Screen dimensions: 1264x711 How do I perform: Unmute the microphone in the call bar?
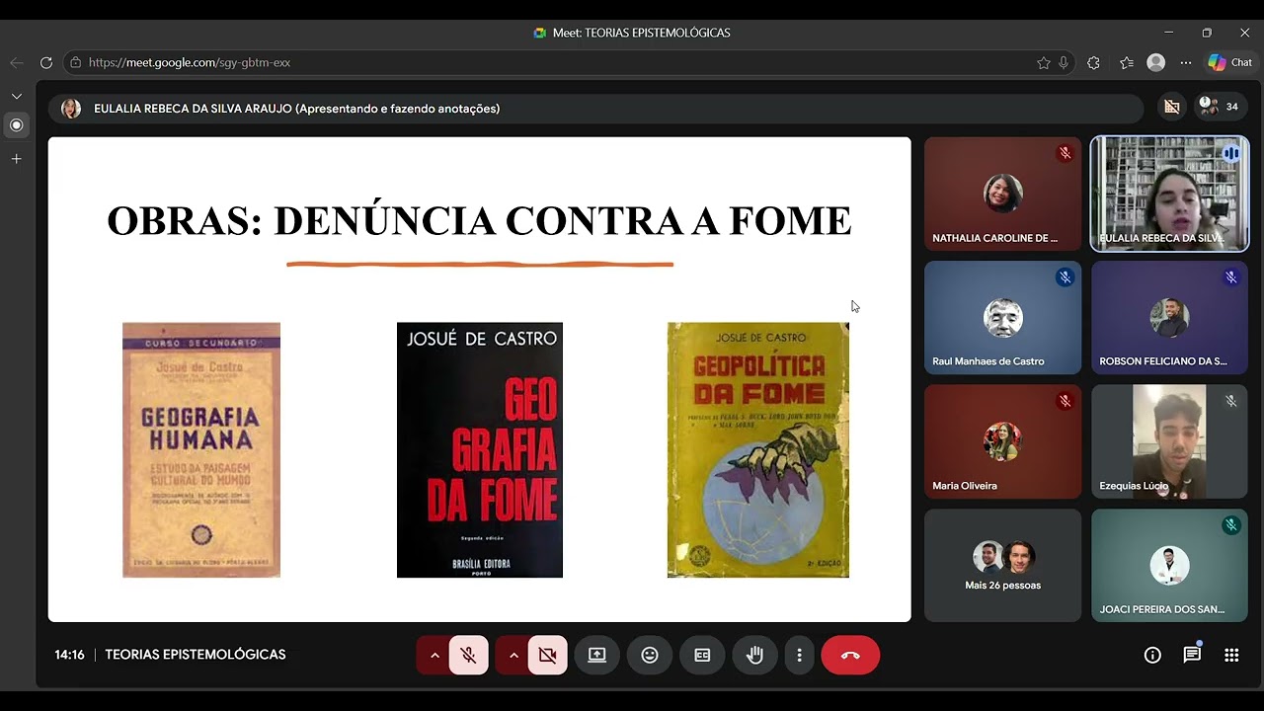pyautogui.click(x=469, y=655)
